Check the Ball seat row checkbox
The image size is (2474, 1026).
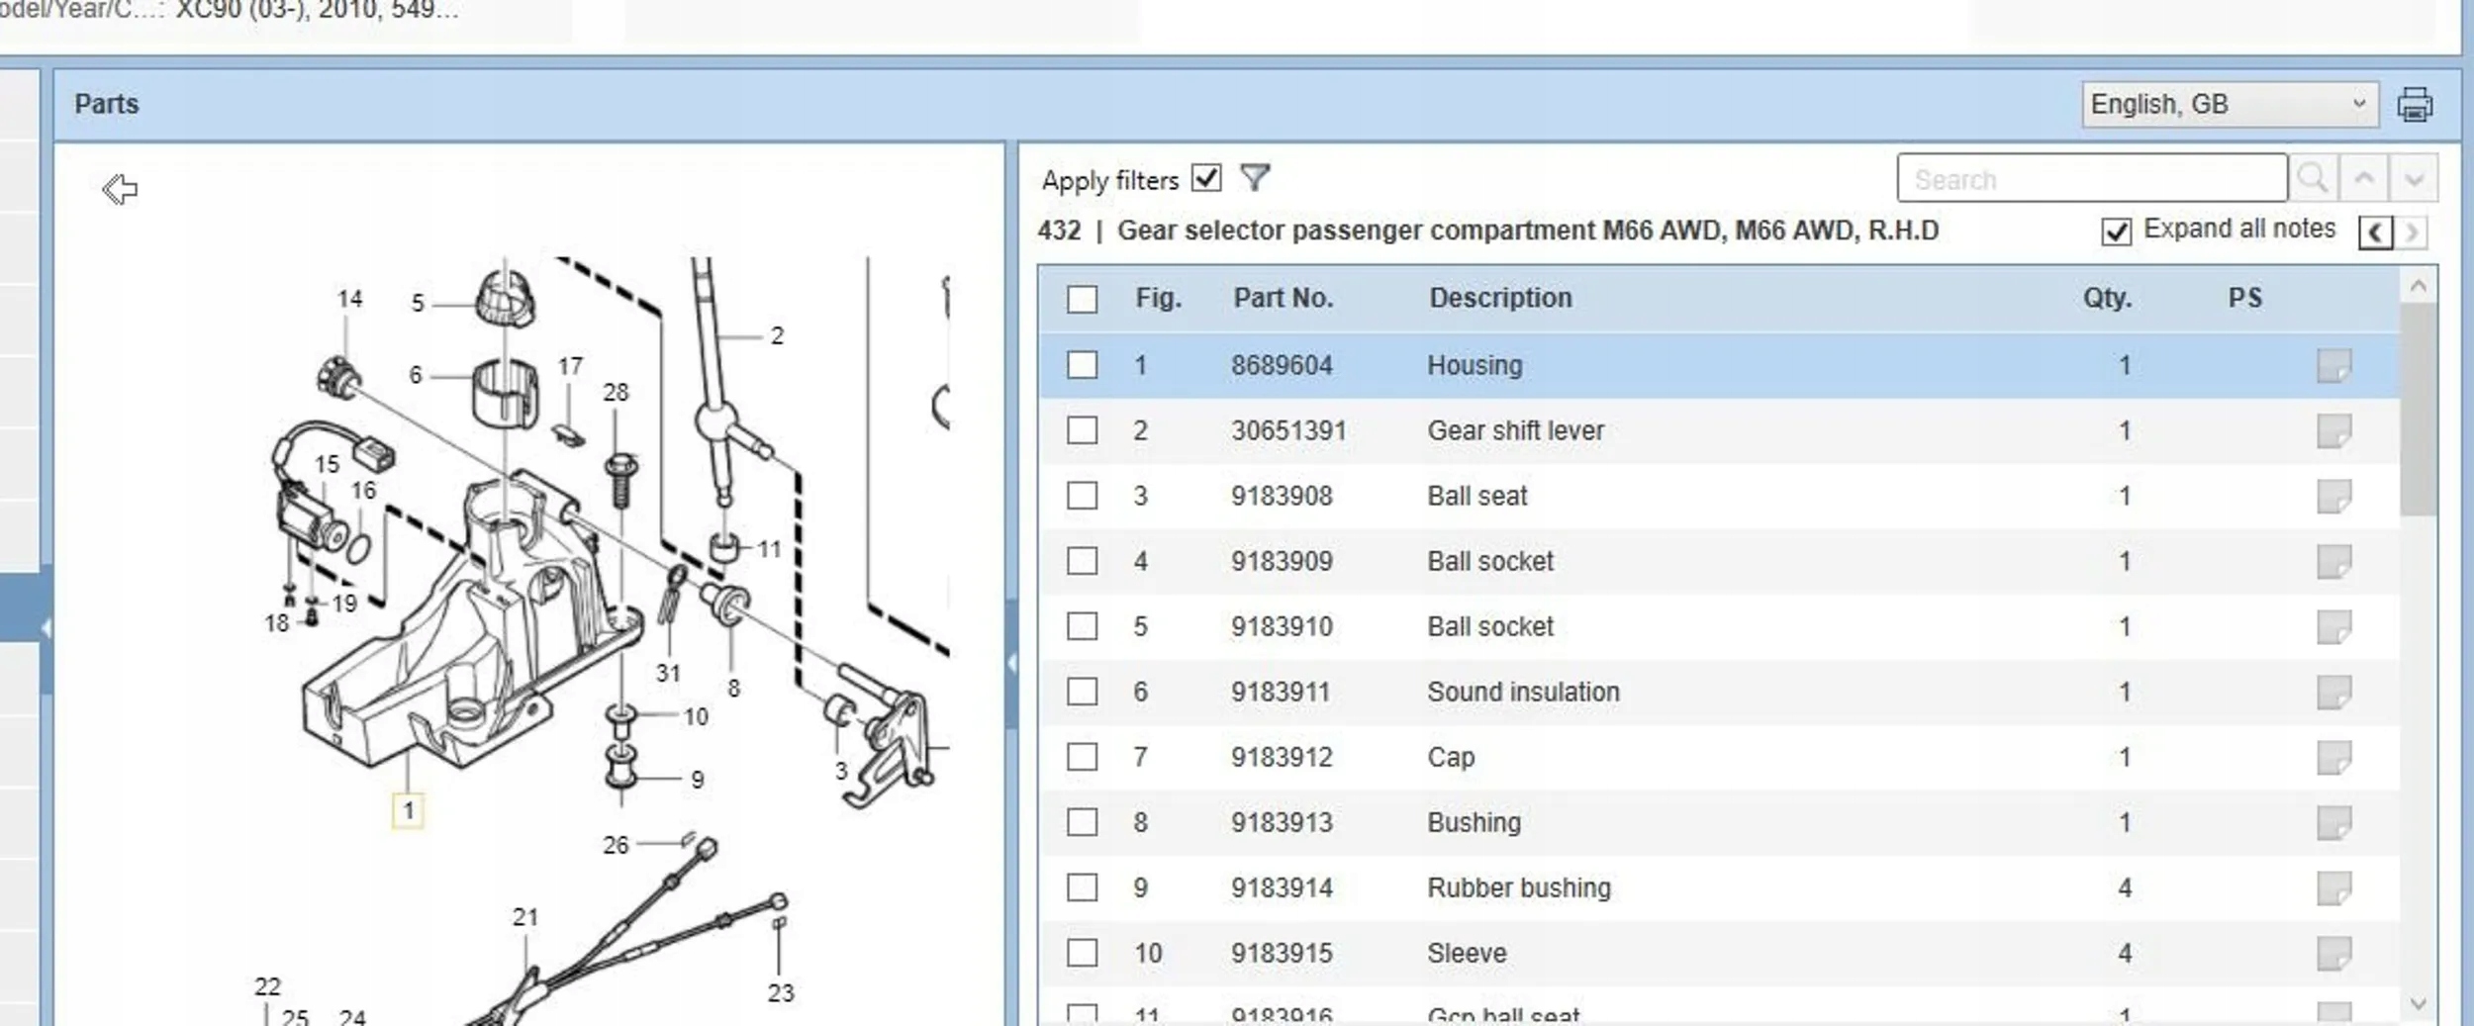pos(1083,496)
